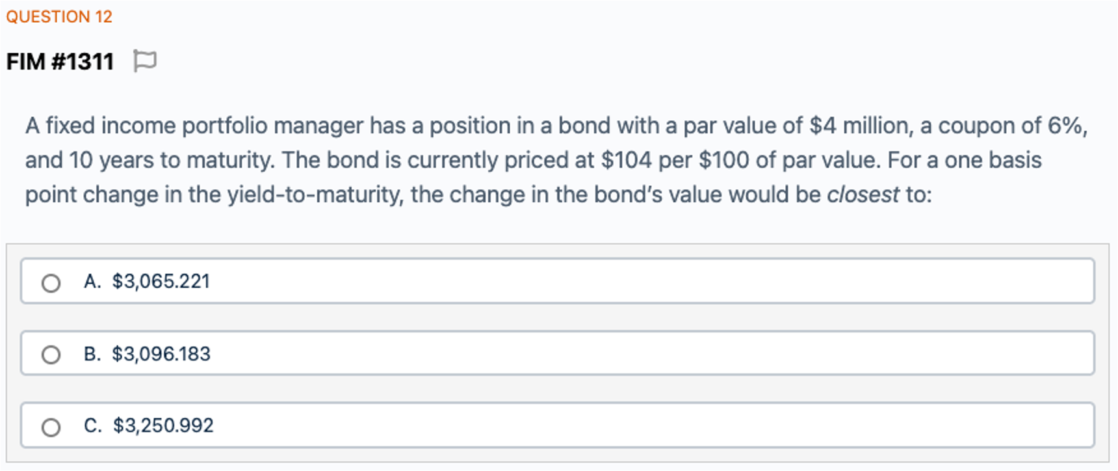Select radio button for answer C
Screen dimensions: 1118x471
51,427
